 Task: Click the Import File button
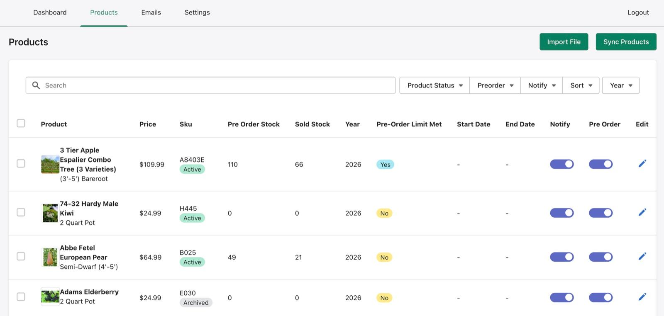pos(564,42)
